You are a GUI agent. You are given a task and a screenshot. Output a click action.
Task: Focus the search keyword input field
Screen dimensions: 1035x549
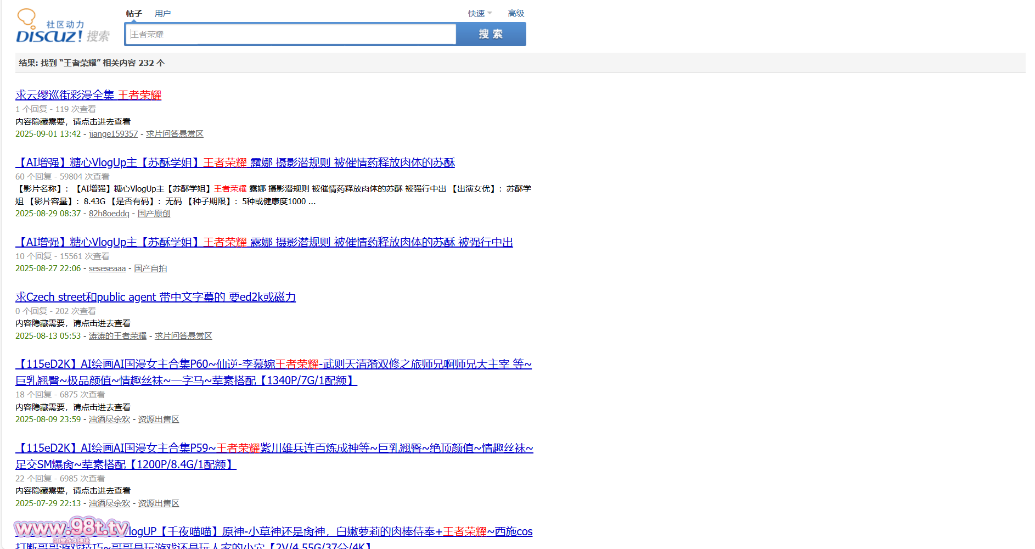coord(291,34)
